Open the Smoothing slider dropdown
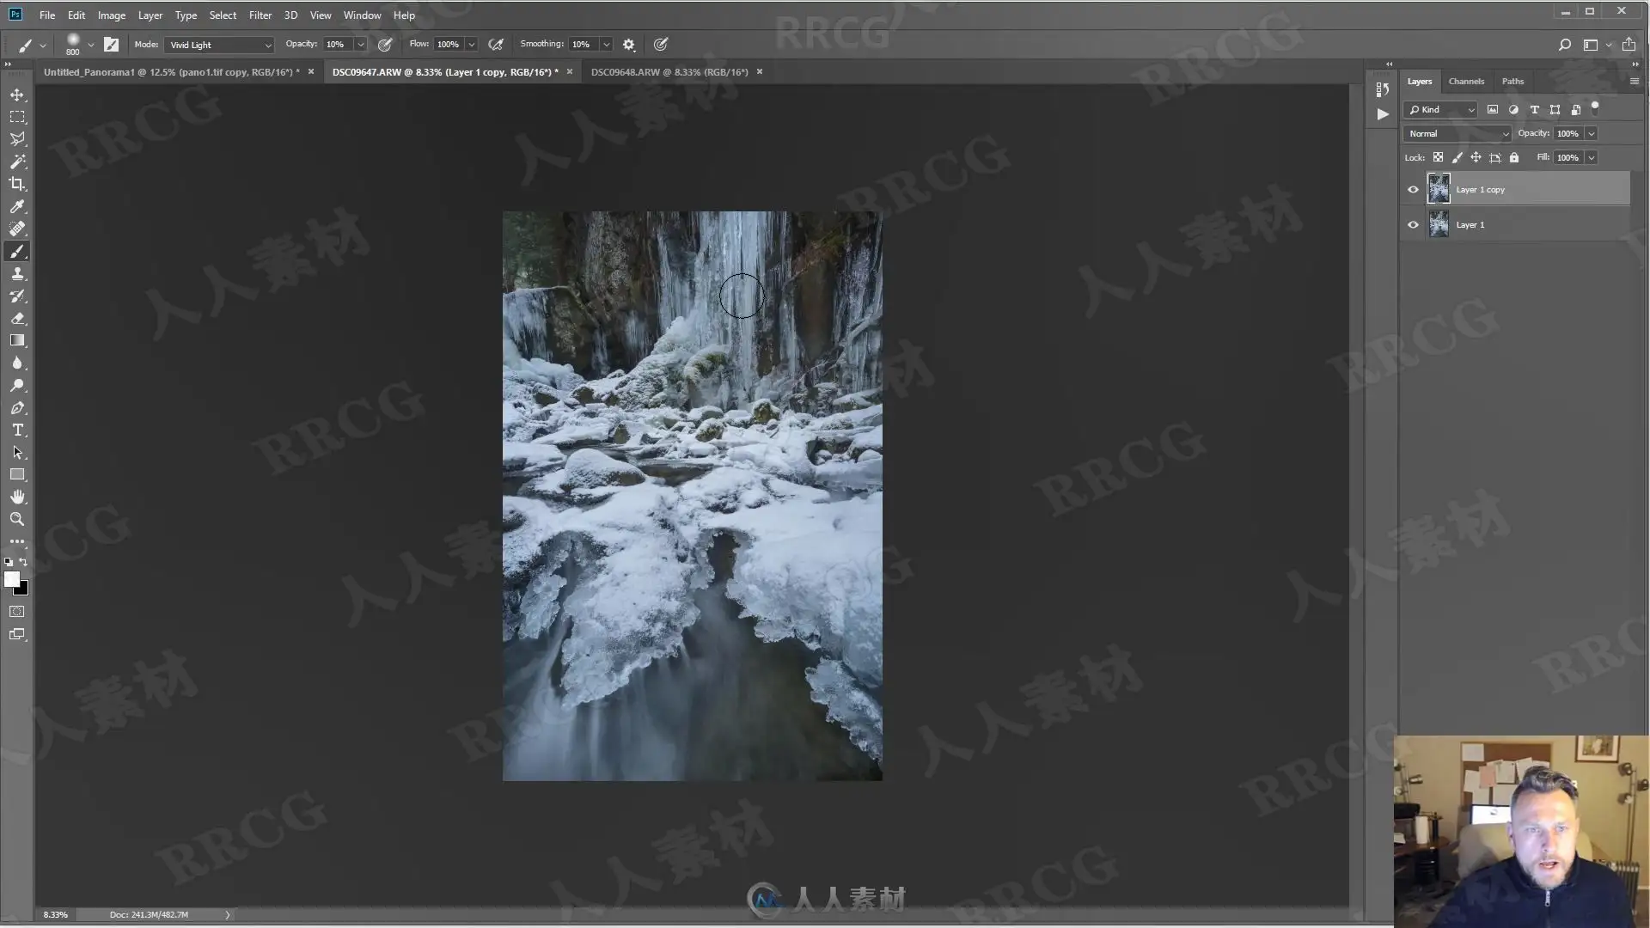The height and width of the screenshot is (928, 1650). (607, 45)
